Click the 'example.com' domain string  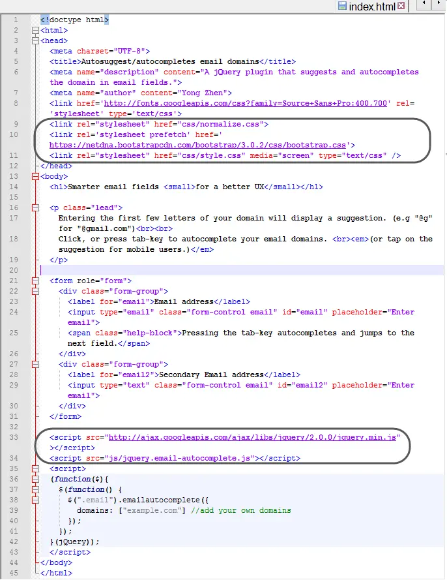[x=152, y=510]
